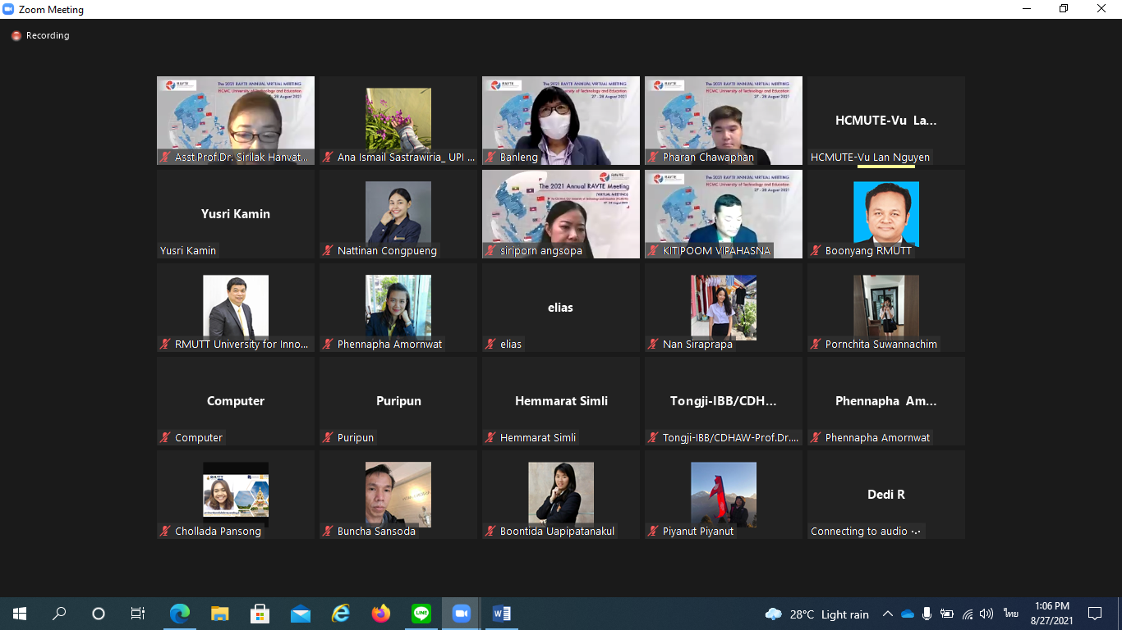Click muted mic icon beside Puripun
The image size is (1122, 630).
point(329,438)
